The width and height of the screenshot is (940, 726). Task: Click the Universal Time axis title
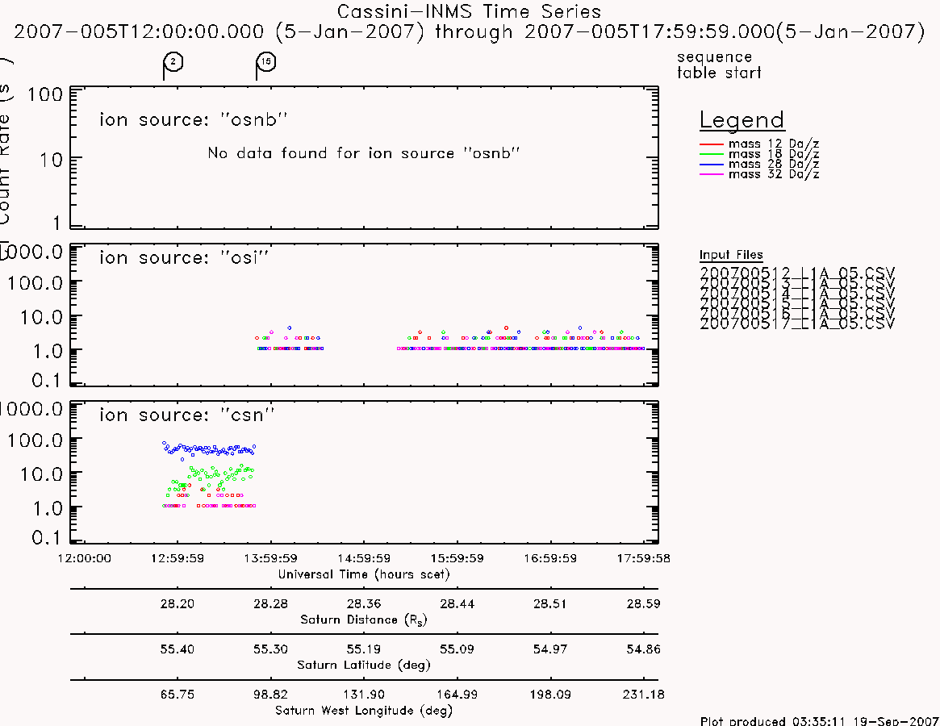pyautogui.click(x=364, y=574)
